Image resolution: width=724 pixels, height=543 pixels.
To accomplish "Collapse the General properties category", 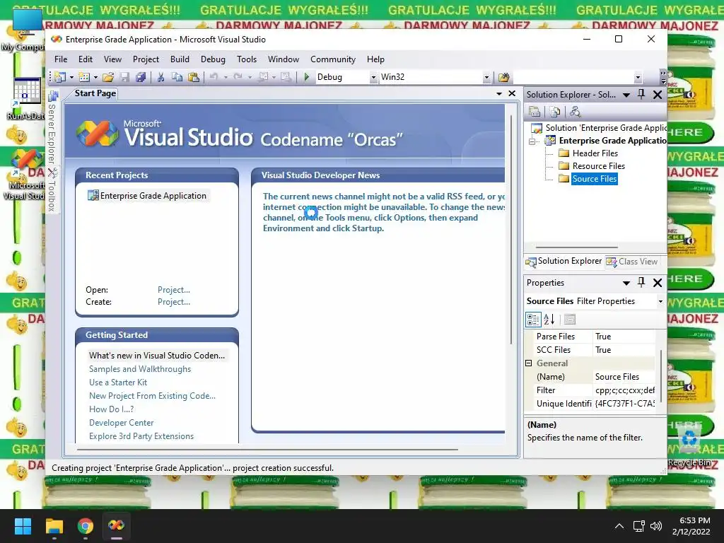I will 529,363.
